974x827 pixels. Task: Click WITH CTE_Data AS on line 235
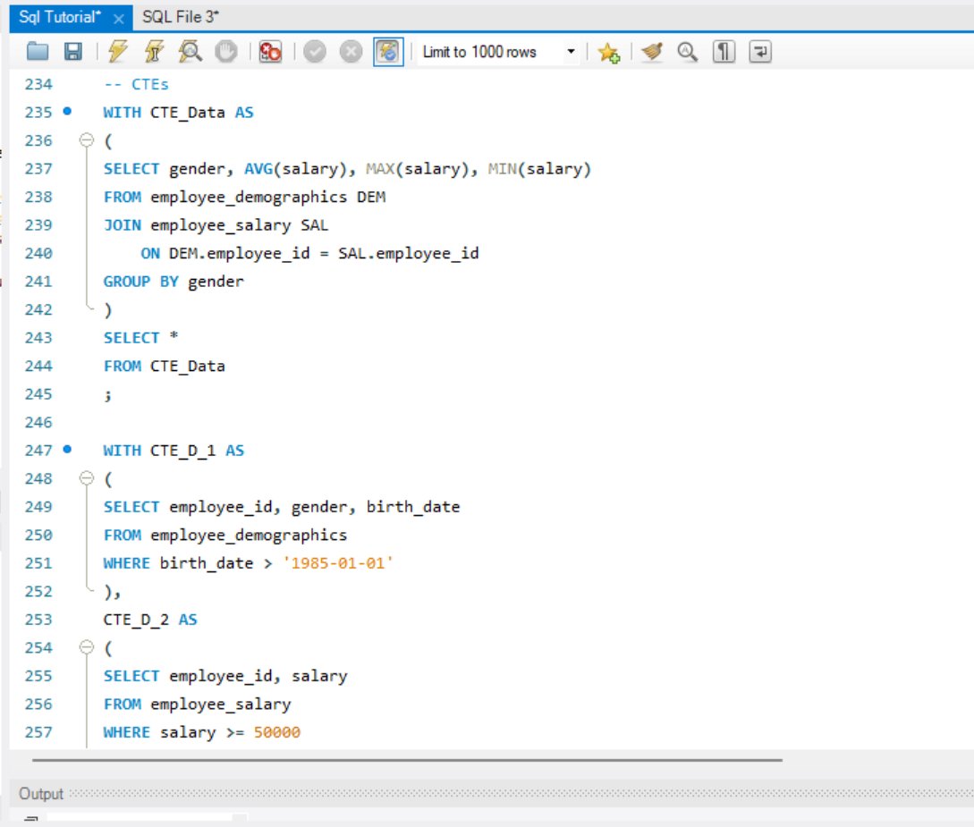point(178,113)
